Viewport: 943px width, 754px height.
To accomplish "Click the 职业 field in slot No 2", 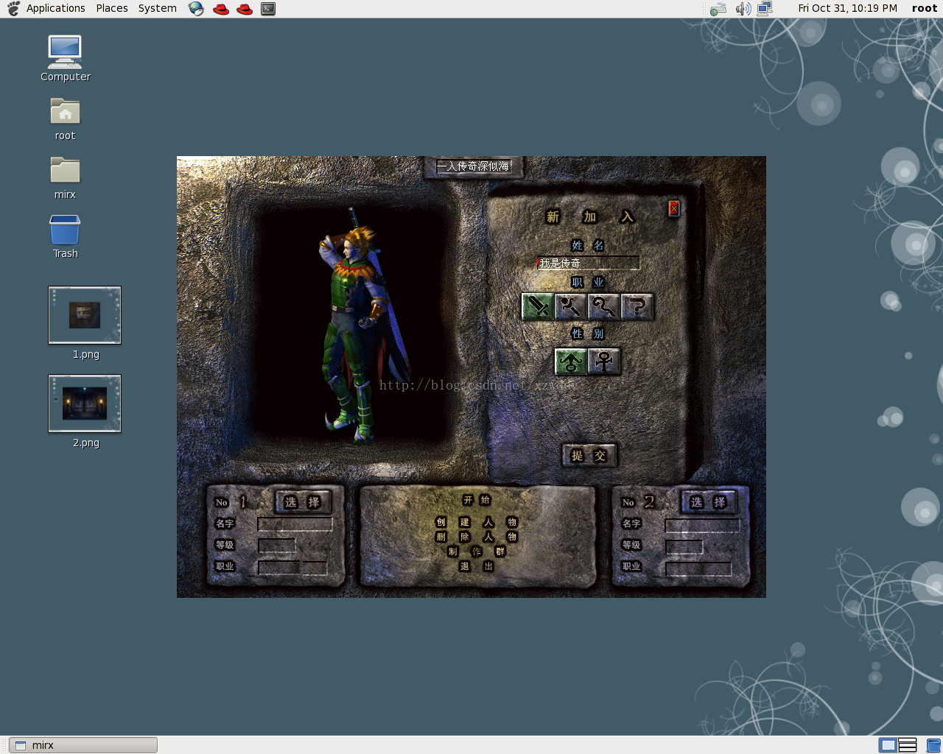I will coord(698,568).
